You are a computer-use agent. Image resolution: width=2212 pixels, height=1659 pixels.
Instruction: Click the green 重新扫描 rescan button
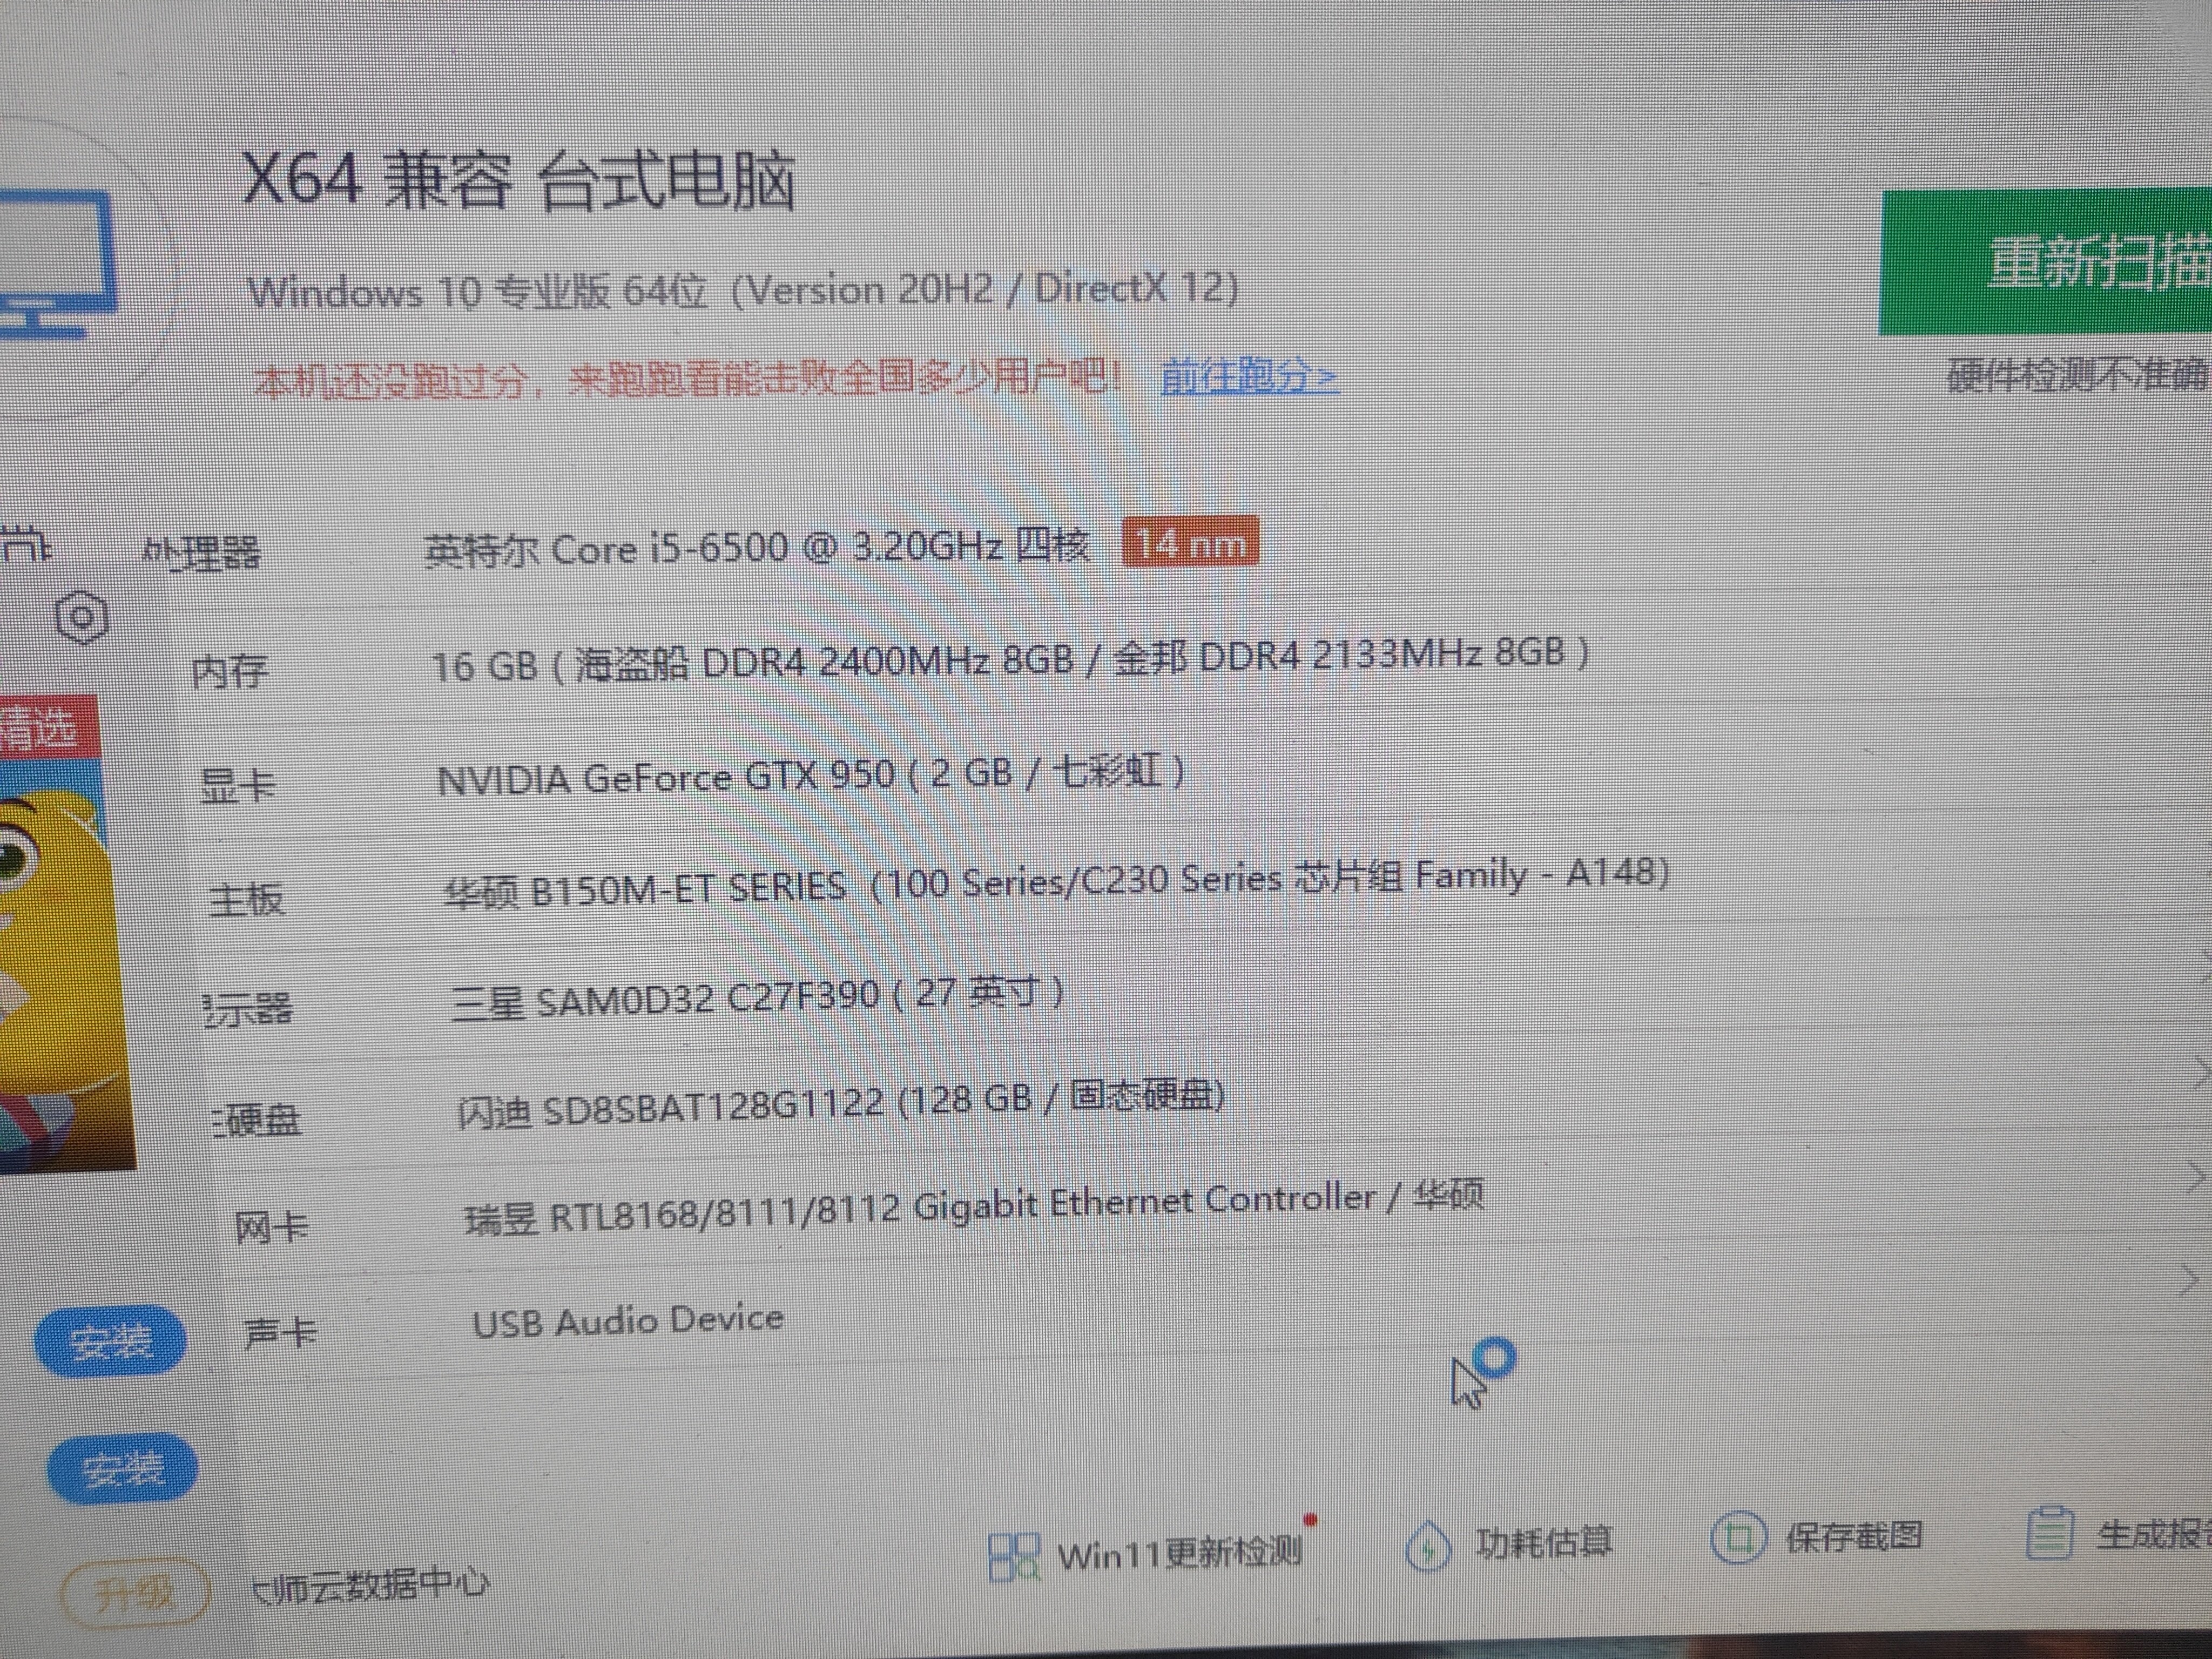tap(2046, 262)
